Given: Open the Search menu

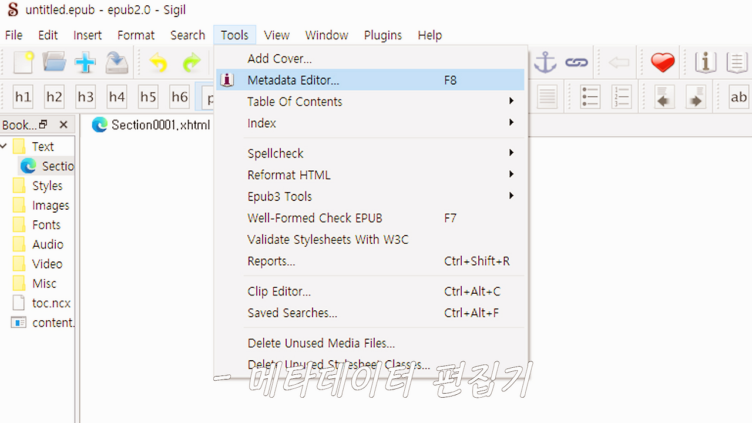Looking at the screenshot, I should click(x=187, y=35).
